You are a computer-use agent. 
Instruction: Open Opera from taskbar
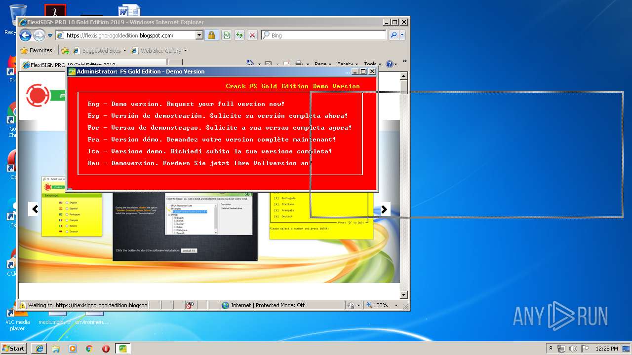(106, 349)
